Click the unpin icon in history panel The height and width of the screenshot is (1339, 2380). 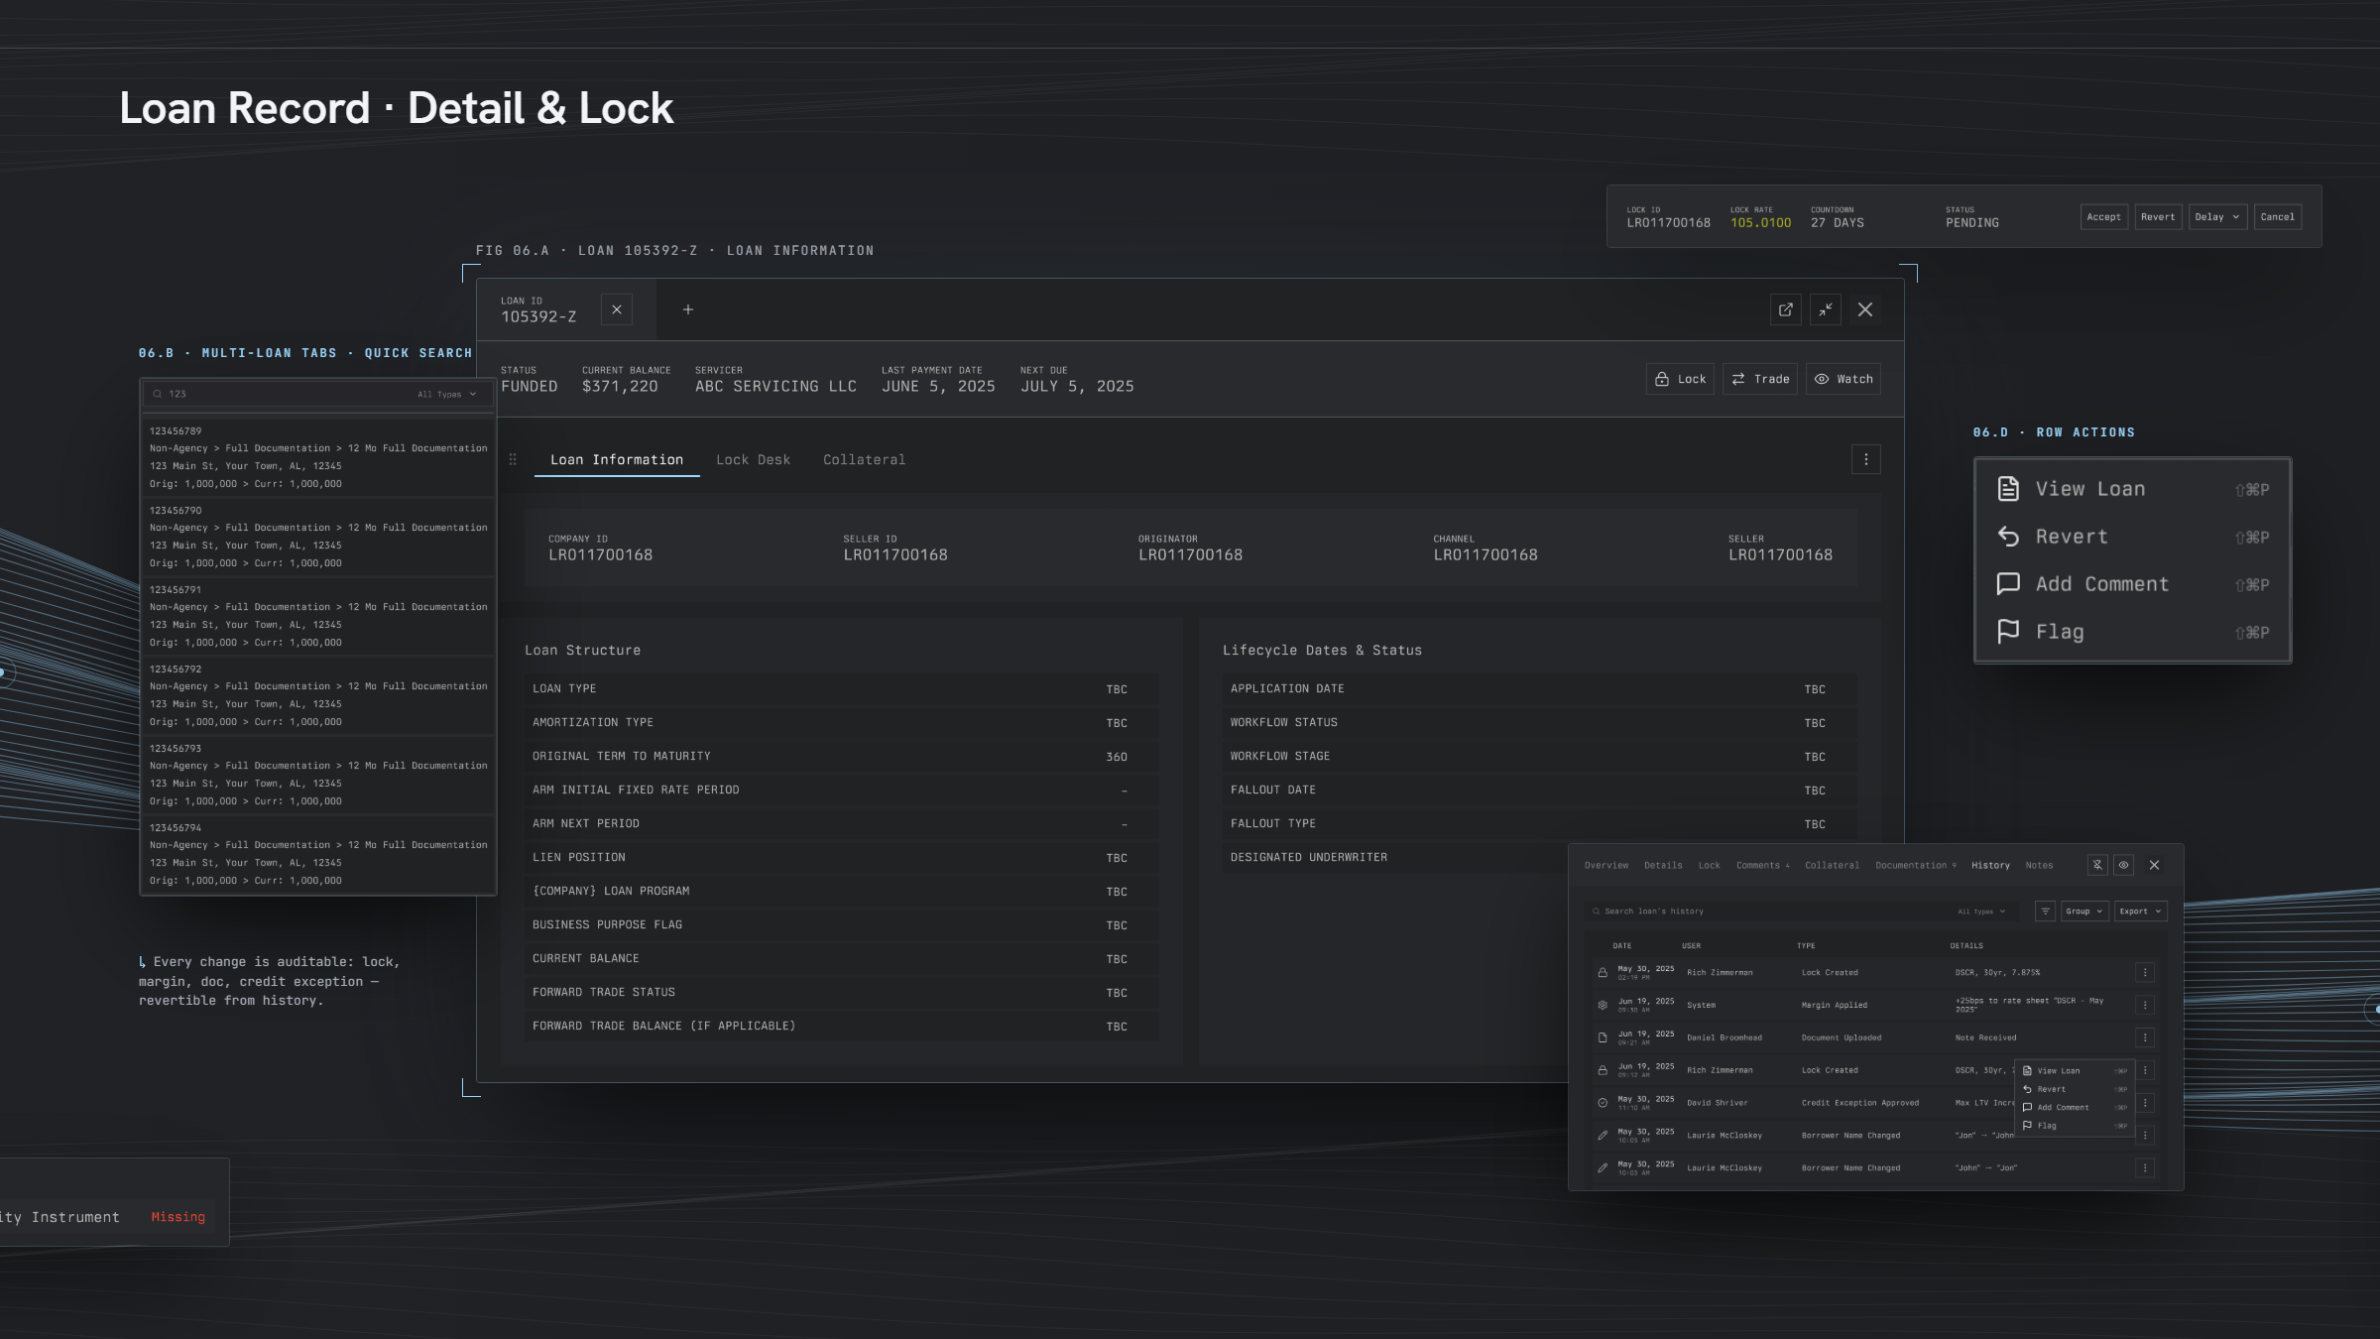[x=2097, y=865]
